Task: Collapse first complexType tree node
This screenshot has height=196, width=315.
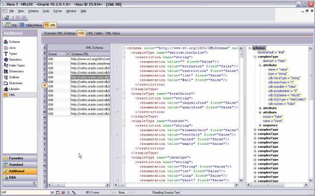Action: (255, 57)
